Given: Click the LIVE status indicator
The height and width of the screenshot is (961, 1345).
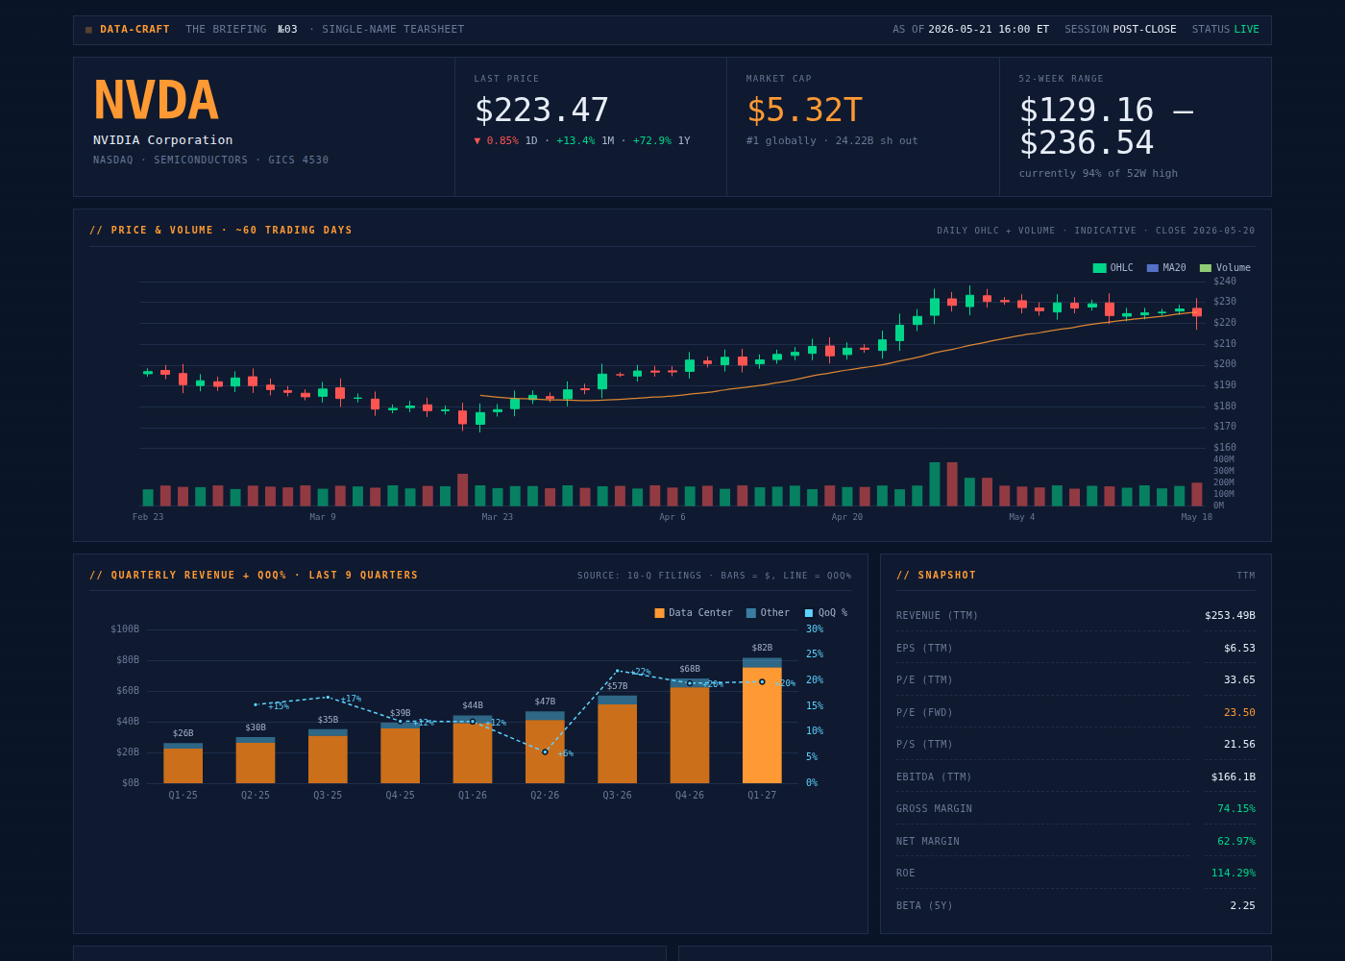Looking at the screenshot, I should click(1246, 30).
